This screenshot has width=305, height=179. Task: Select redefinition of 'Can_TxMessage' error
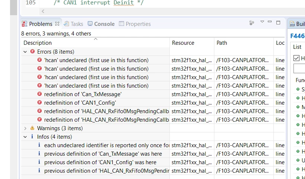(x=83, y=94)
